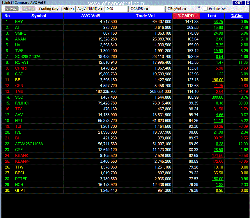Select the TWS symbol
This screenshot has height=218, width=250.
tap(19, 51)
